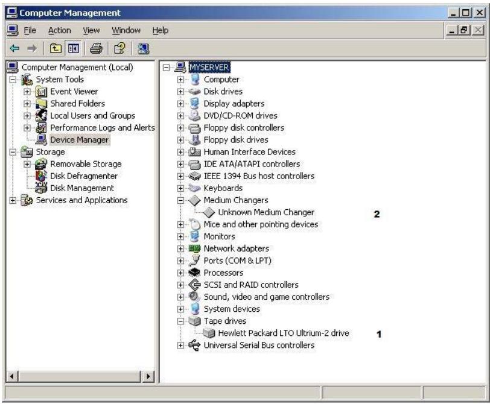Click the Event Viewer icon

(x=41, y=92)
